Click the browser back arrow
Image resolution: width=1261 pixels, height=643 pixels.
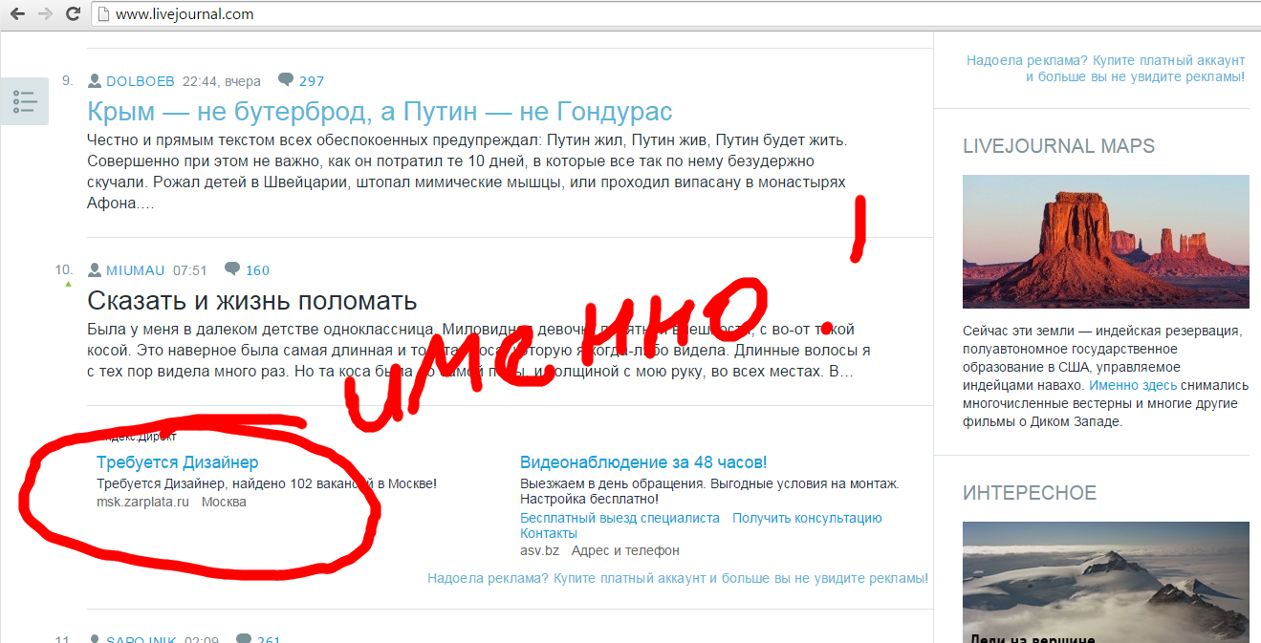17,14
